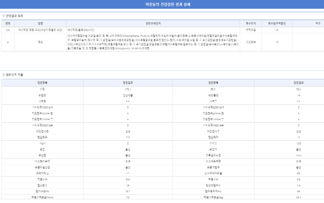324x203 pixels.
Task: Click the 야간작업(월평균60시간) hazard factor cell
Action: [153, 30]
